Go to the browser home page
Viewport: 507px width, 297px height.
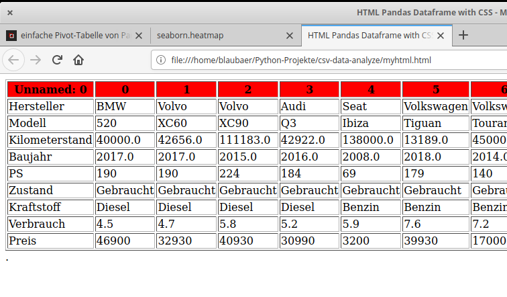tap(78, 60)
